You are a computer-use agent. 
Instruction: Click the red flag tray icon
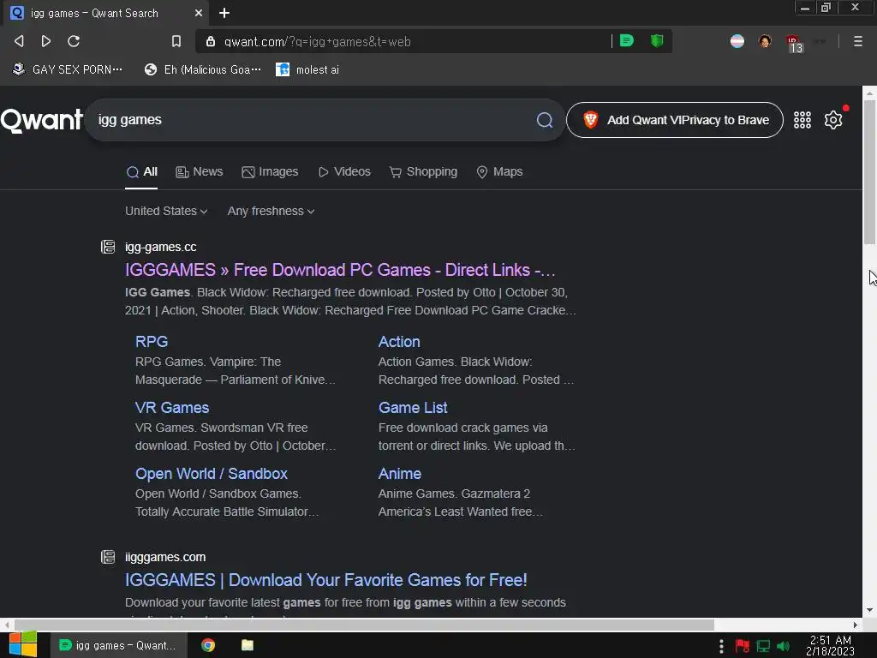click(743, 646)
